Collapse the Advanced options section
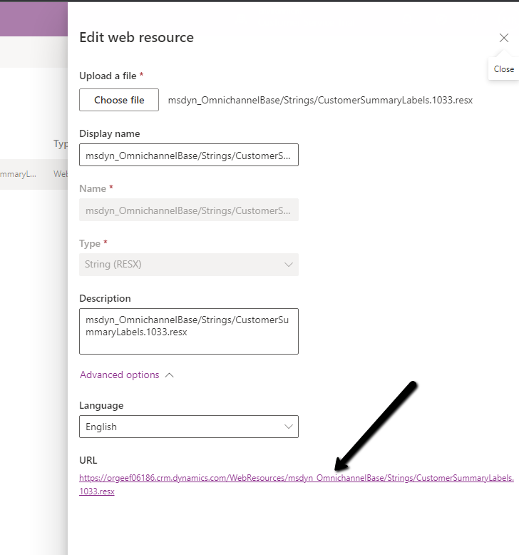The image size is (519, 555). tap(120, 375)
